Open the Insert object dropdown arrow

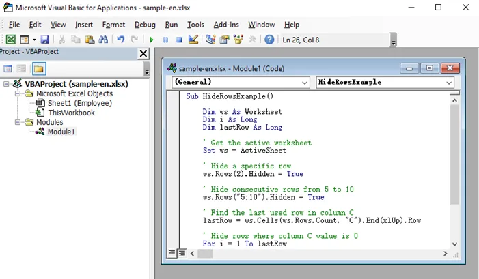click(34, 40)
